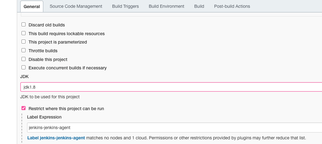Toggle Disable this project checkbox
This screenshot has height=144, width=322.
pyautogui.click(x=23, y=59)
